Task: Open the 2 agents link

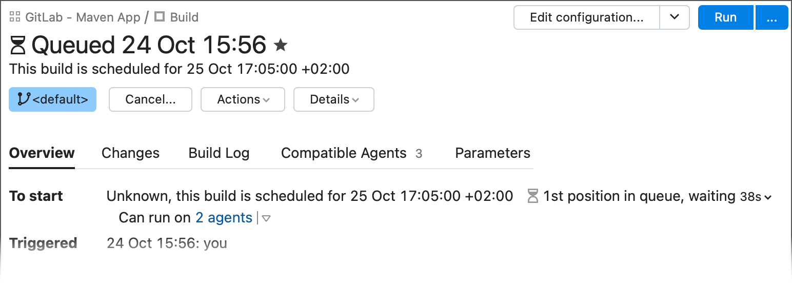Action: pyautogui.click(x=224, y=218)
